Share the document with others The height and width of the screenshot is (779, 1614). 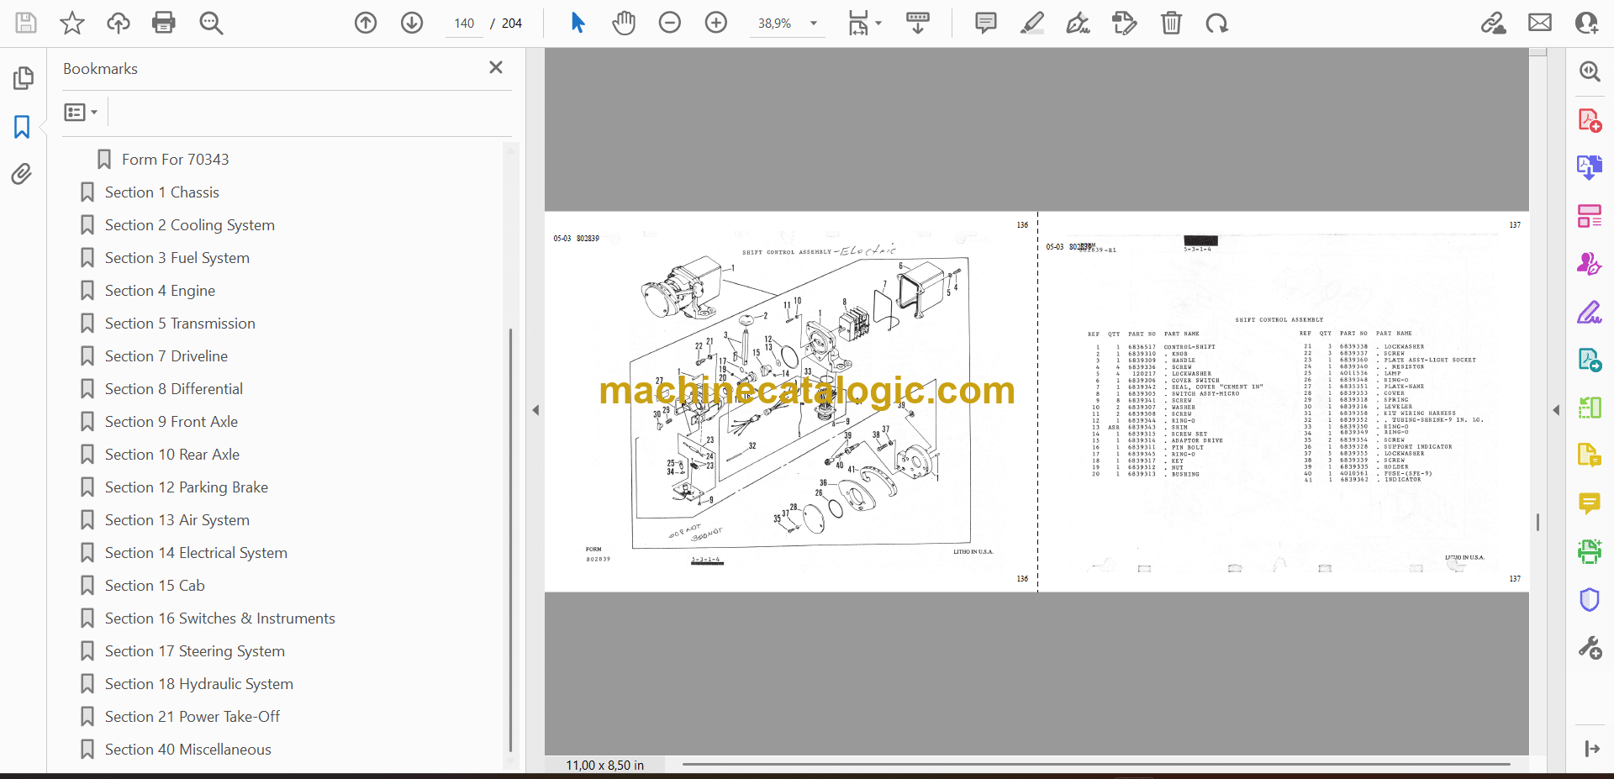point(1587,23)
